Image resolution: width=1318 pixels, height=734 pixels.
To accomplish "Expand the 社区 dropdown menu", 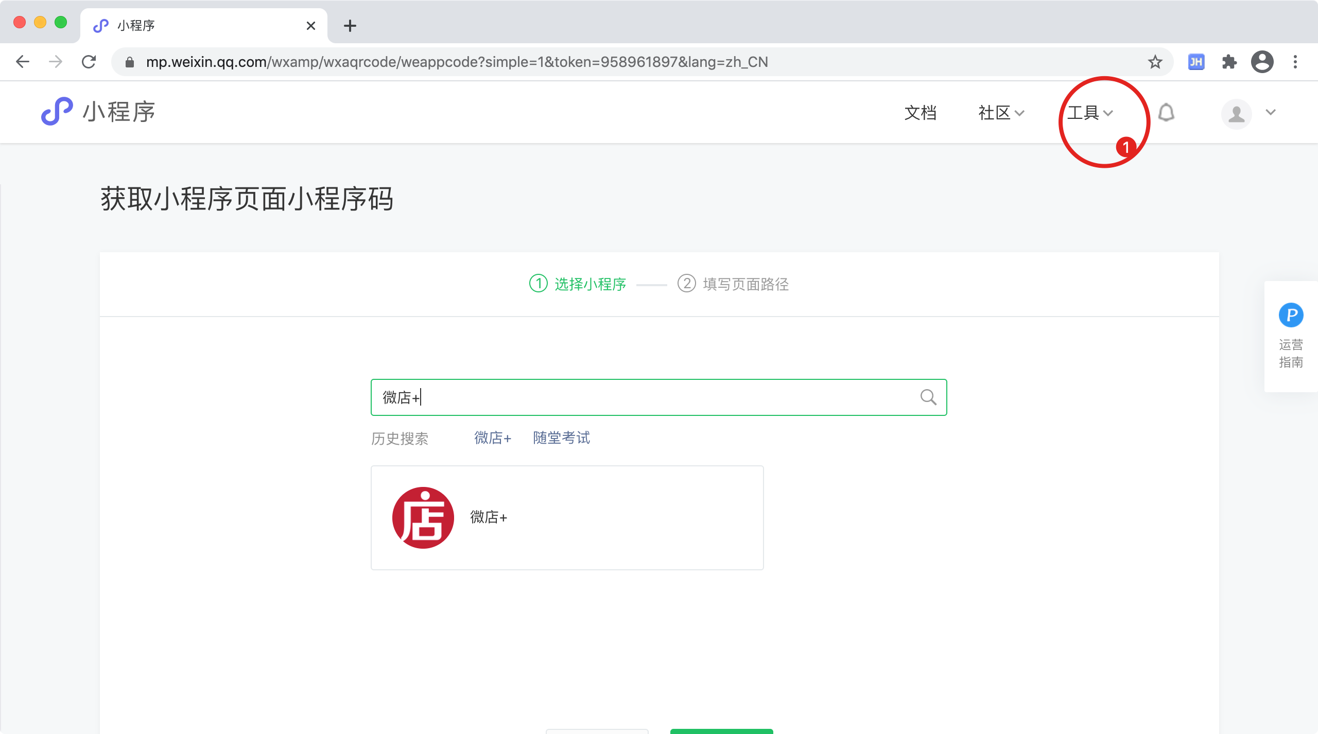I will 1001,113.
